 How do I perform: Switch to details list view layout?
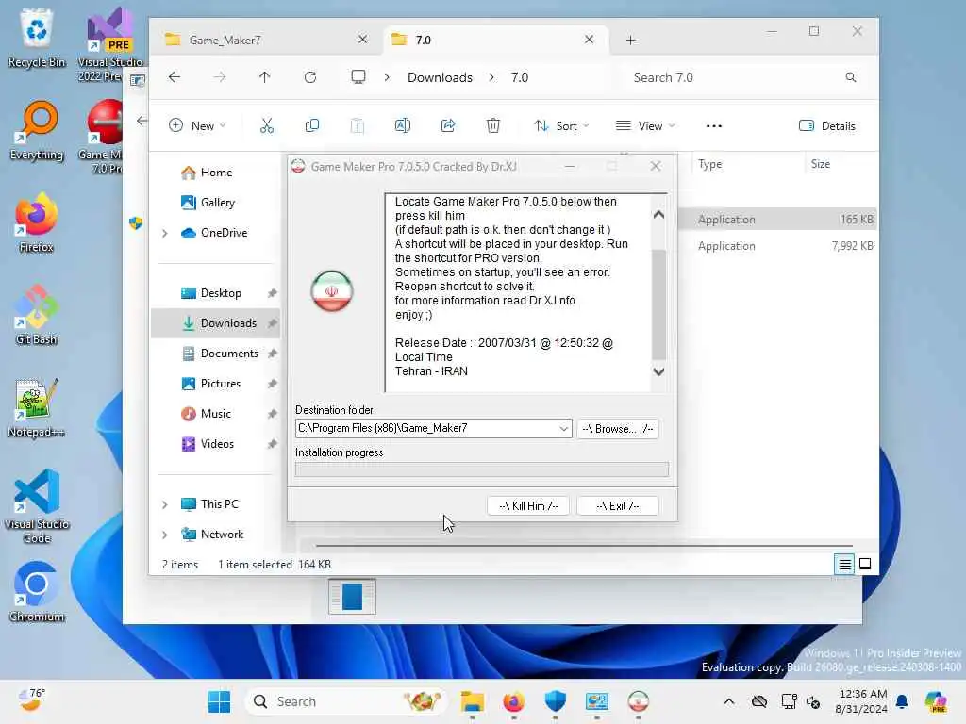pyautogui.click(x=844, y=564)
